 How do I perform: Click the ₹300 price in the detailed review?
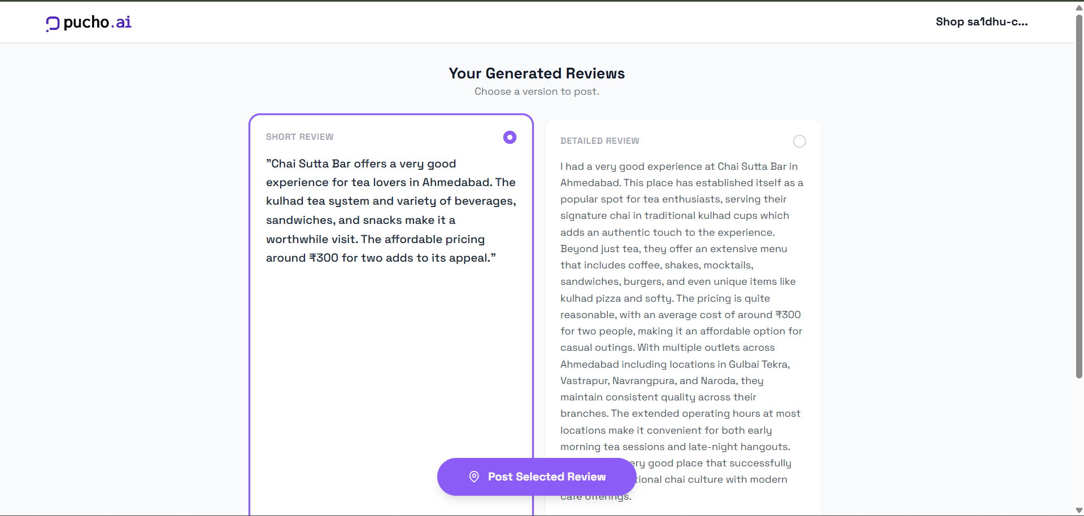click(x=788, y=315)
